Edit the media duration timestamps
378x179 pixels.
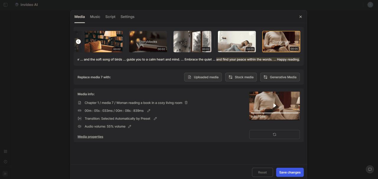pos(149,110)
